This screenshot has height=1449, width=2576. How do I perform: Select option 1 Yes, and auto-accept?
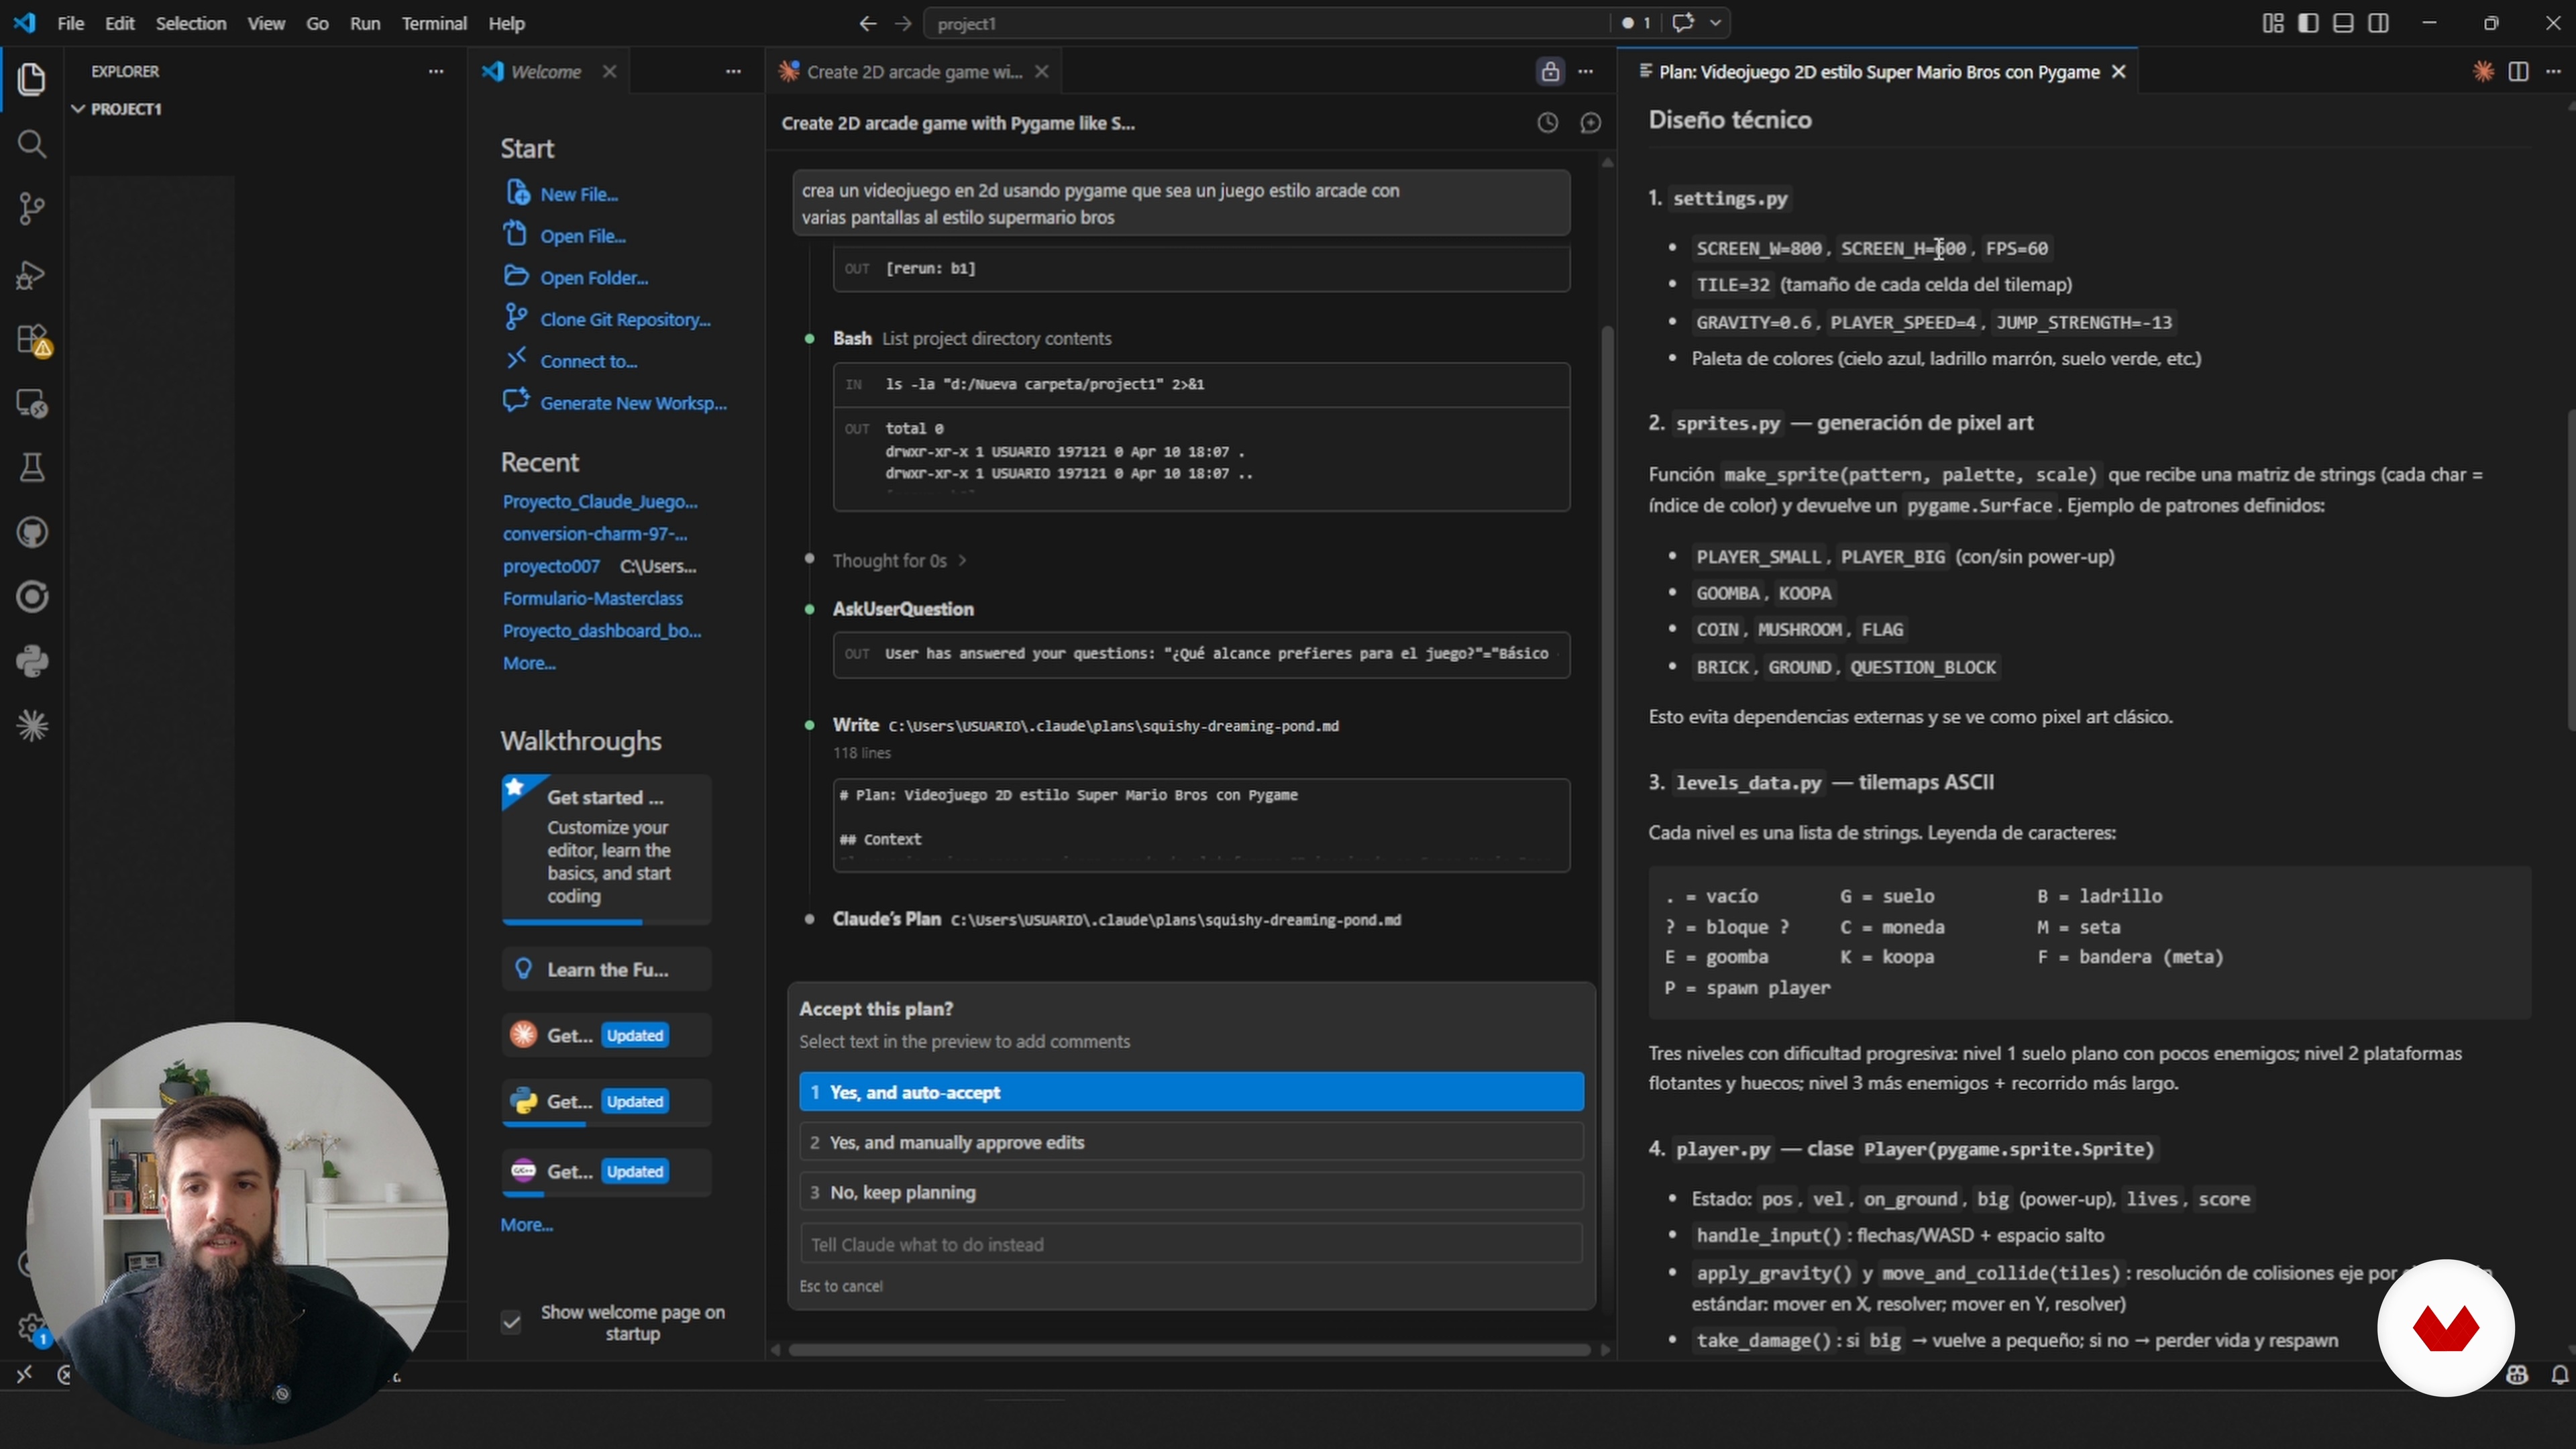point(1191,1092)
